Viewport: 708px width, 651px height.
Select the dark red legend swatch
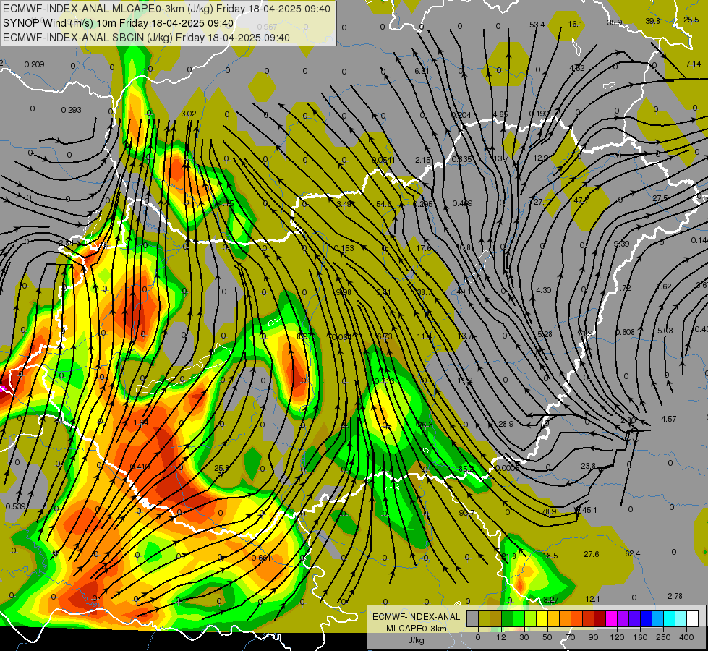(x=600, y=618)
